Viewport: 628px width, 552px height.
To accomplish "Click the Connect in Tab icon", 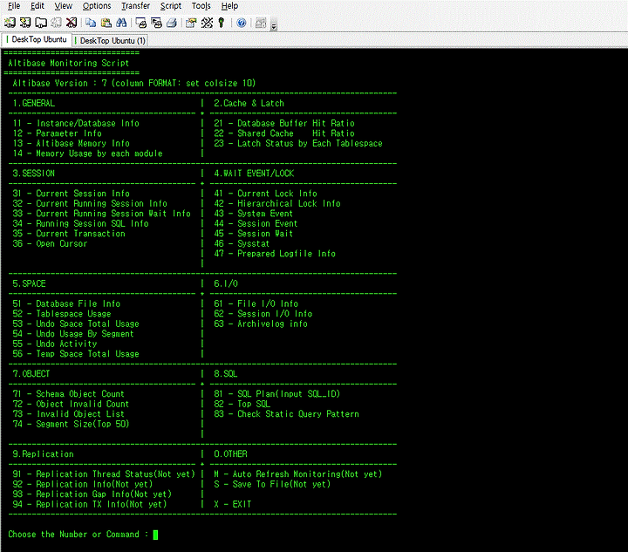I will 41,23.
